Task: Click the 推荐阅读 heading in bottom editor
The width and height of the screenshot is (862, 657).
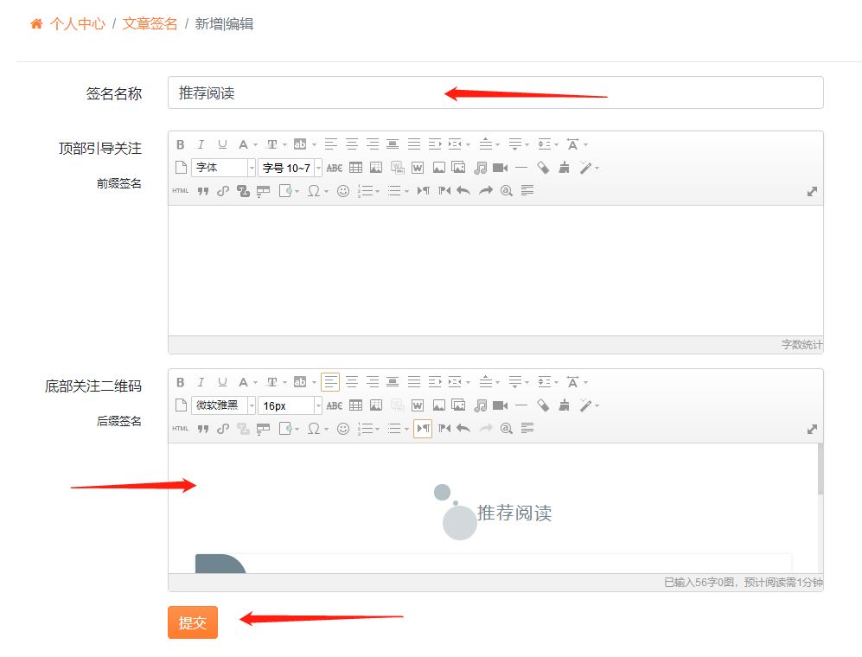Action: coord(514,513)
